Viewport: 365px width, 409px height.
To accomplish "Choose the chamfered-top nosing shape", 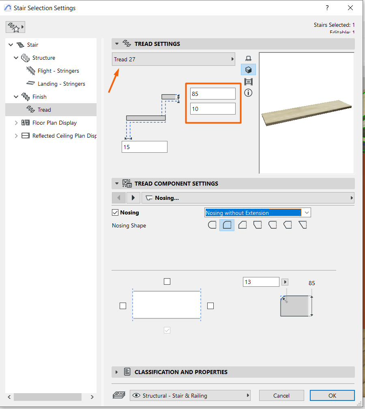I will (x=242, y=225).
